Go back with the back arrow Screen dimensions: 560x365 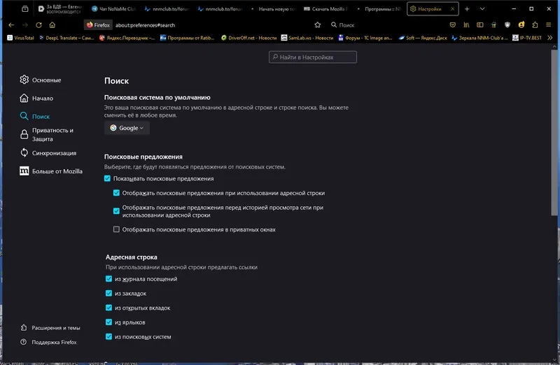[x=11, y=25]
